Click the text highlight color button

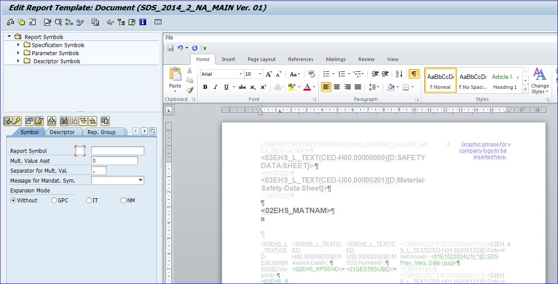point(291,87)
